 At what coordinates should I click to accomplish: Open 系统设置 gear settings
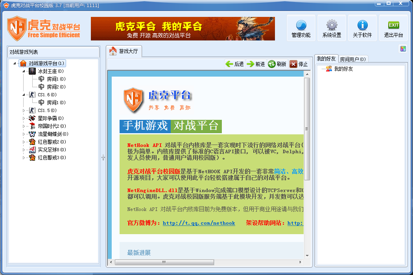(332, 28)
